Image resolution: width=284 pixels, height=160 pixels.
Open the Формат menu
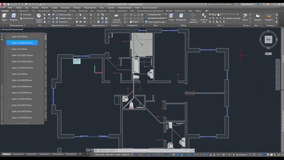tap(45, 8)
